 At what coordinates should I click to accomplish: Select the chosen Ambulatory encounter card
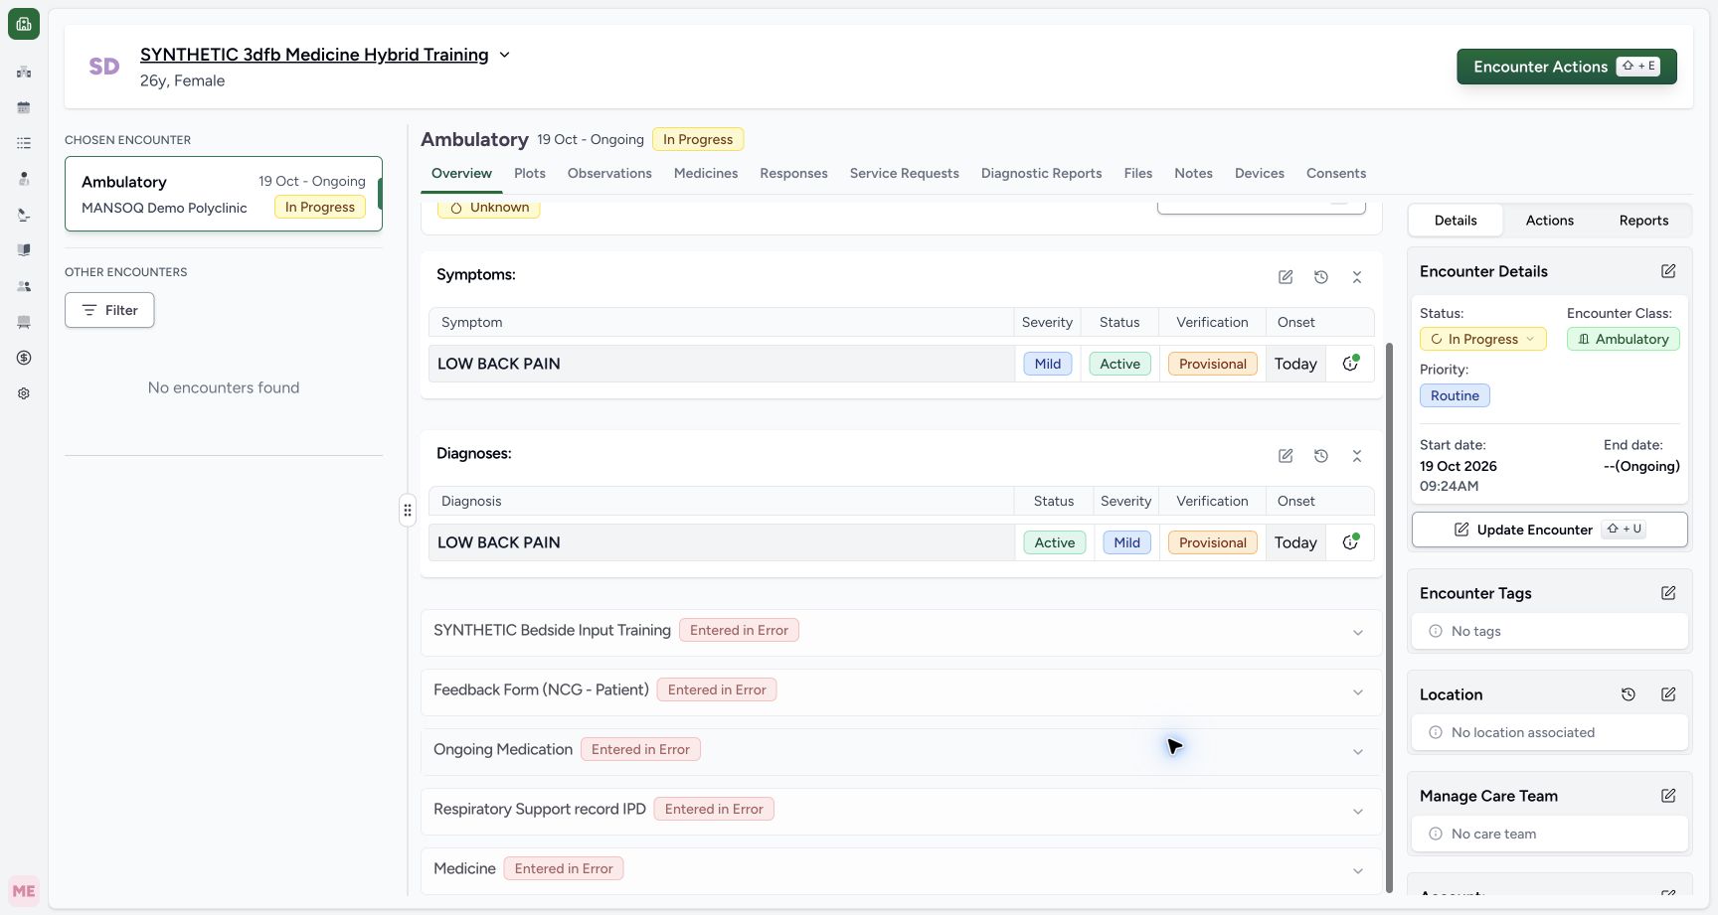point(224,194)
